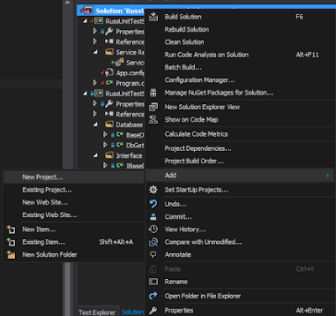Image resolution: width=336 pixels, height=316 pixels.
Task: Click the Open Folder in File Explorer arrow icon
Action: tap(153, 296)
